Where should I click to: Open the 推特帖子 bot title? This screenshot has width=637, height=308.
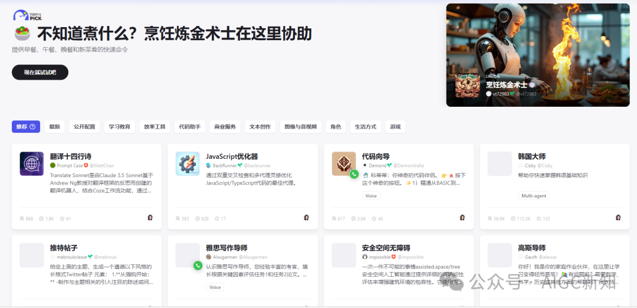coord(64,248)
